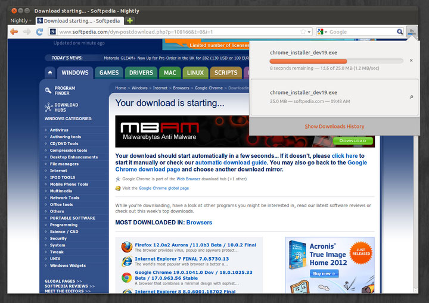Viewport: 429px width, 303px height.
Task: Click Show Downloads History
Action: tap(335, 126)
